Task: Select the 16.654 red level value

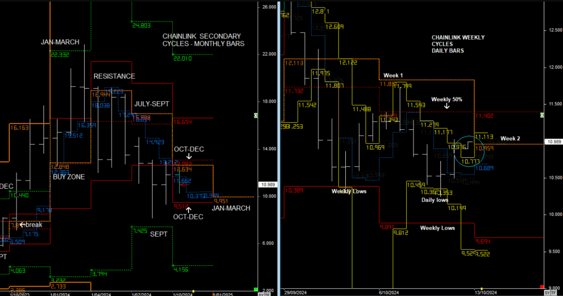Action: (183, 122)
